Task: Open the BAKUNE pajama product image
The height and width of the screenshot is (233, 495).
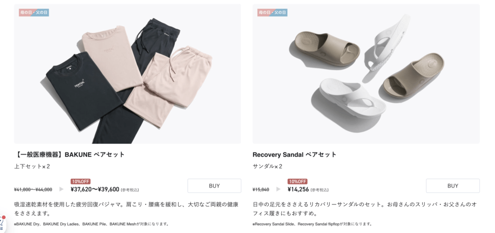Action: [128, 74]
